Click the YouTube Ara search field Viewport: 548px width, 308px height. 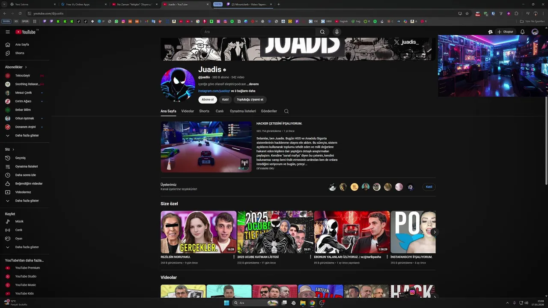click(x=258, y=32)
